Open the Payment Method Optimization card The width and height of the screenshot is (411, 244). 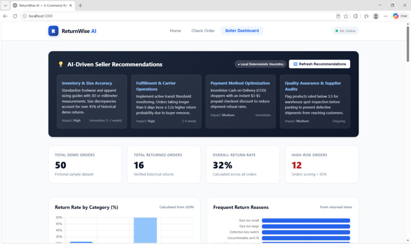241,101
